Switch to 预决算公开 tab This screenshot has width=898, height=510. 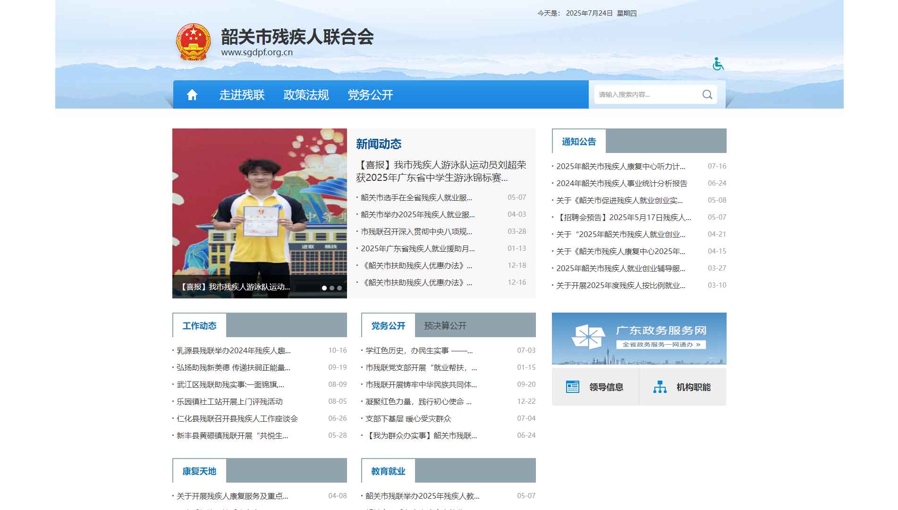pos(445,326)
